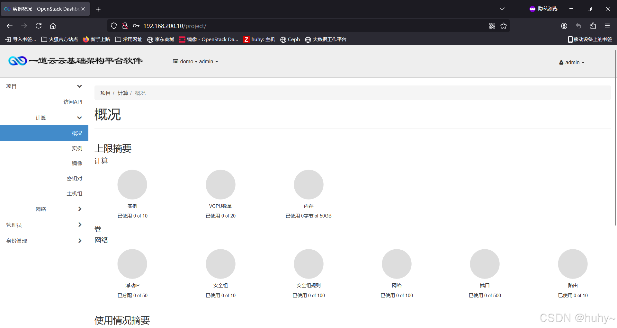Click the text 已使用 0字节 of 50GB
The height and width of the screenshot is (328, 617).
pos(308,216)
